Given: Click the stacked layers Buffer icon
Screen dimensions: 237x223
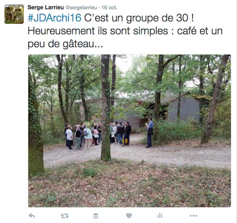Looking at the screenshot, I should click(96, 216).
